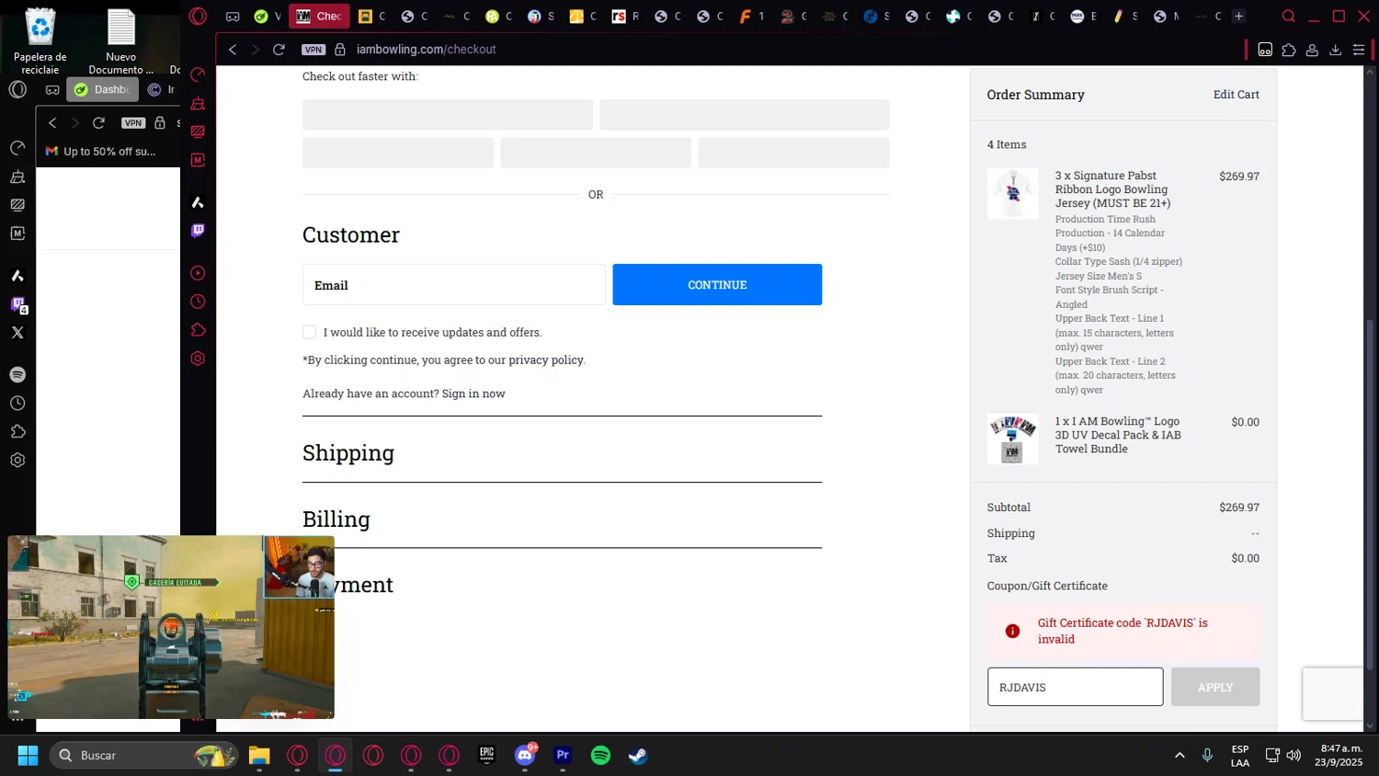Open the Easy Setup sliders icon

coord(1359,50)
